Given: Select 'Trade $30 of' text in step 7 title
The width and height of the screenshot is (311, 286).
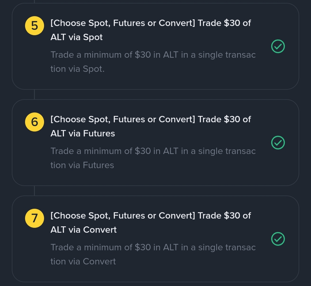Looking at the screenshot, I should (x=224, y=216).
